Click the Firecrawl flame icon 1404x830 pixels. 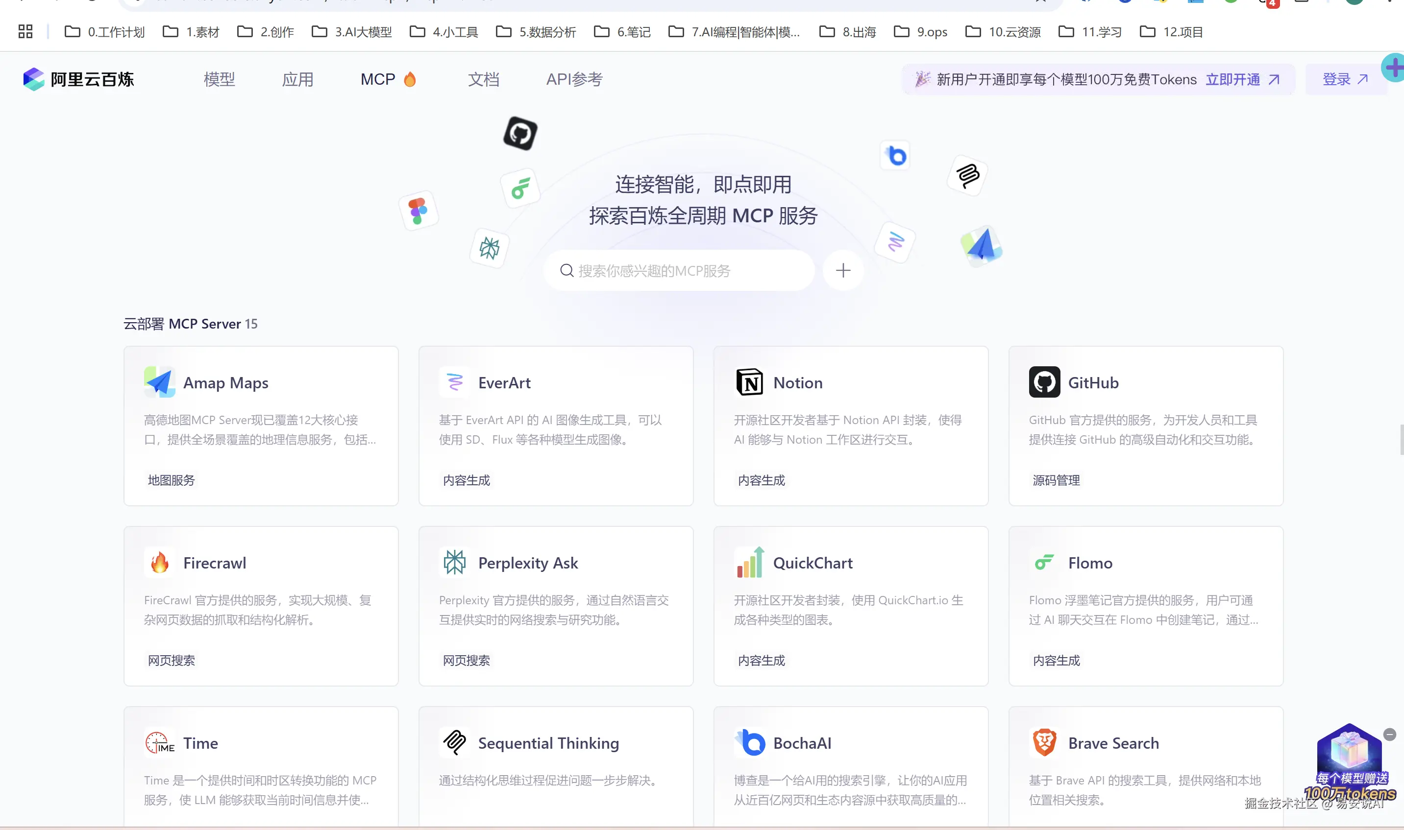[x=159, y=563]
